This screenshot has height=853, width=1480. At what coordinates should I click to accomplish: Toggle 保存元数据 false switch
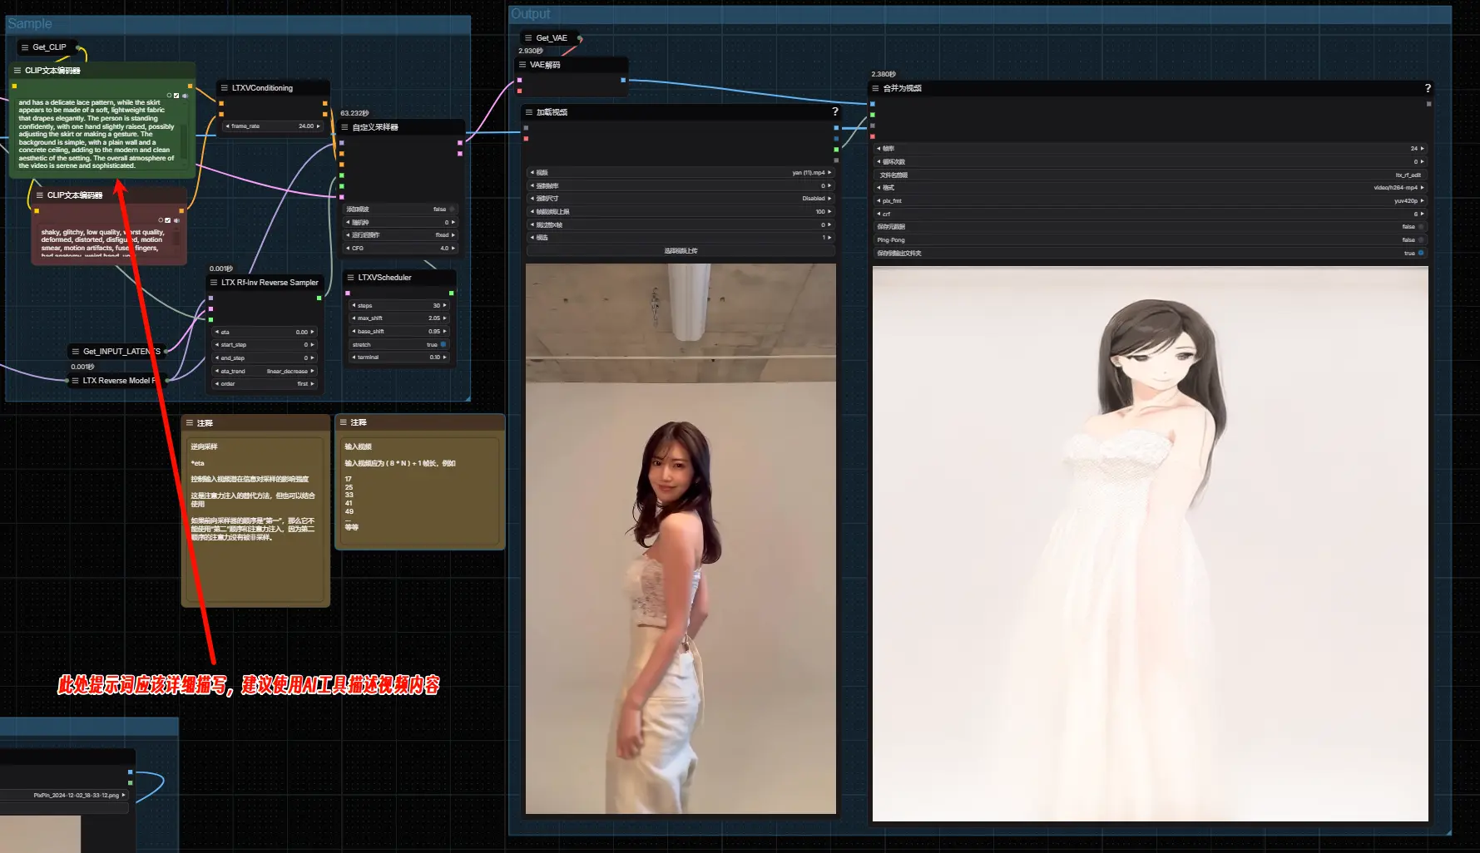click(1420, 227)
